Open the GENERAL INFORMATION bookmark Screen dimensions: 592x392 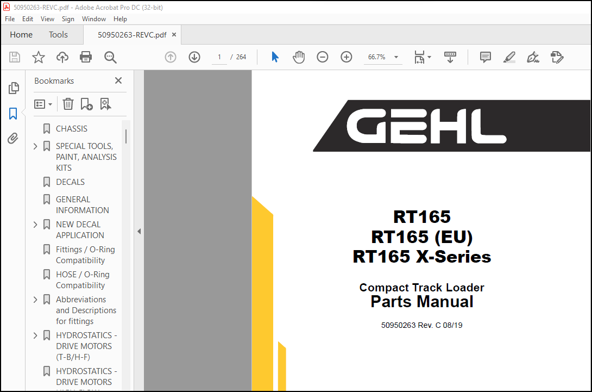point(83,204)
